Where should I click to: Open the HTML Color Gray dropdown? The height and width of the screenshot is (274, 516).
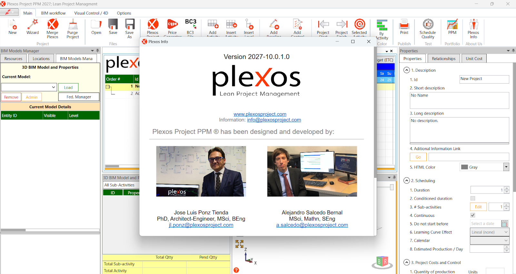coord(506,167)
